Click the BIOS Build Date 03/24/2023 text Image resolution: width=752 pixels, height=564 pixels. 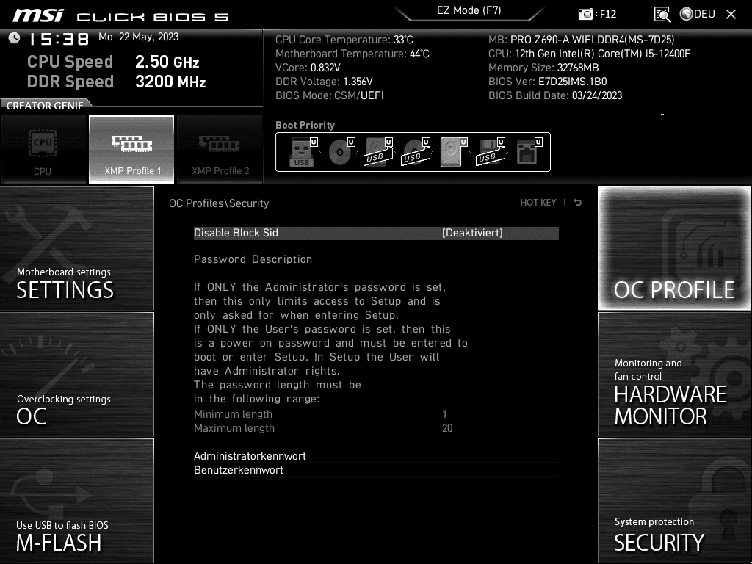click(x=555, y=95)
